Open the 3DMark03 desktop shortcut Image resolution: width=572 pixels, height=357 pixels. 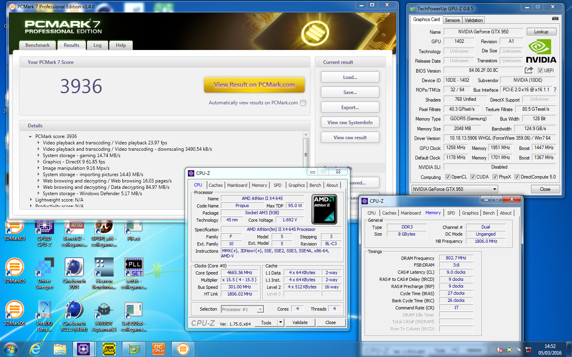14,231
